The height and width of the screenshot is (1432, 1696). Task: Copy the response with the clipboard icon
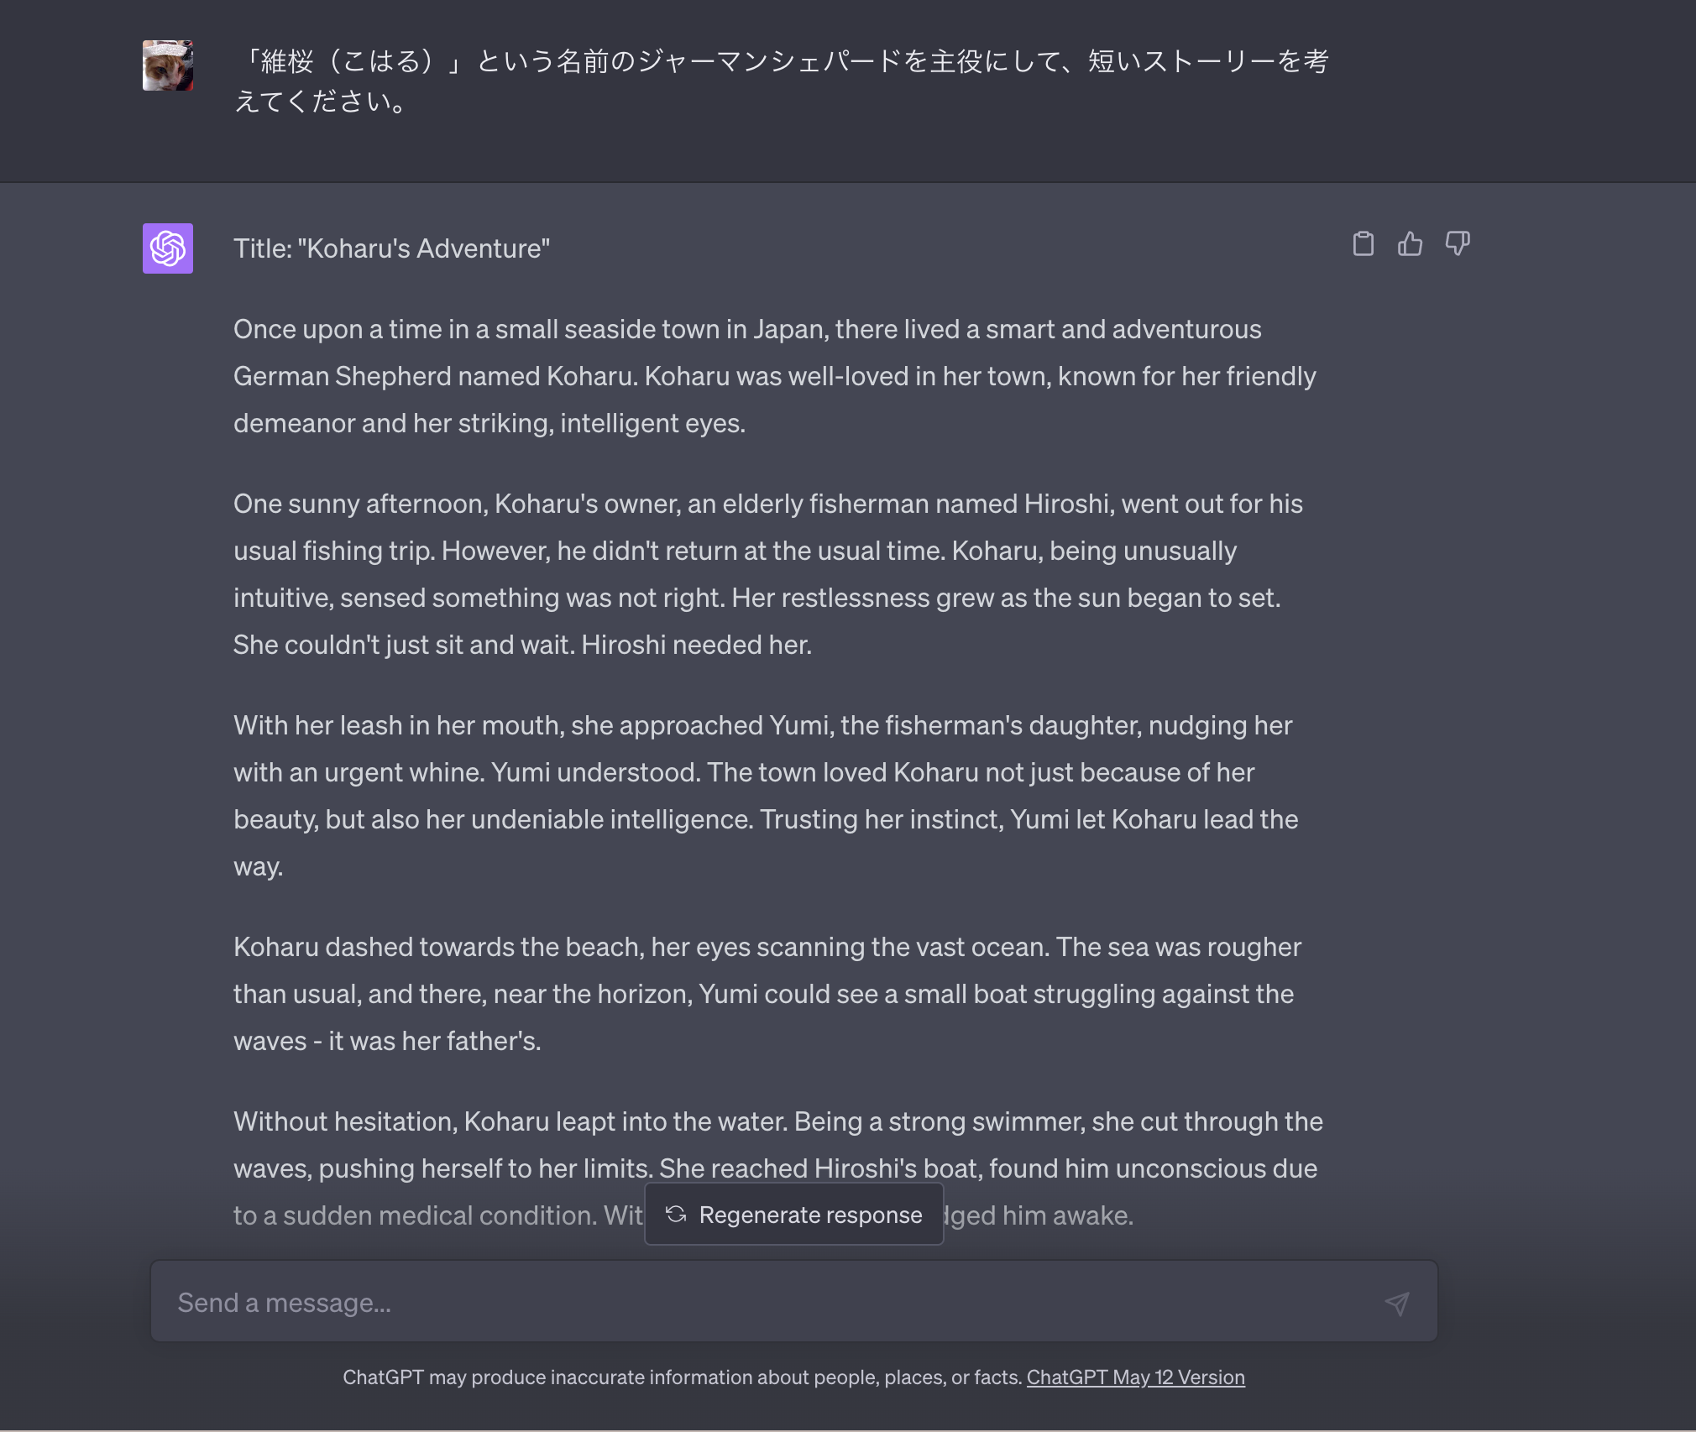pyautogui.click(x=1363, y=244)
